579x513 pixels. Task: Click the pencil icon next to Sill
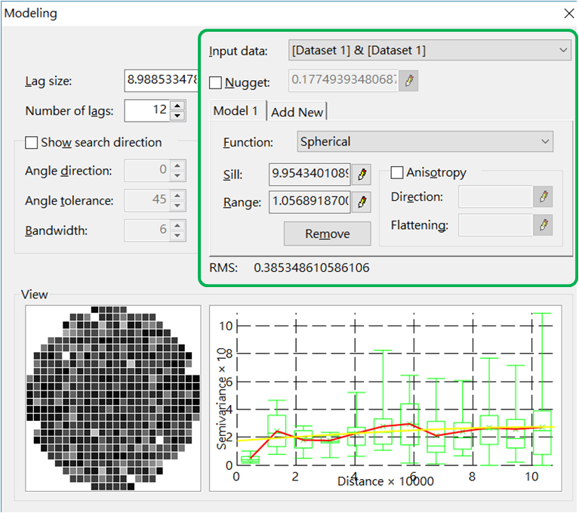362,174
